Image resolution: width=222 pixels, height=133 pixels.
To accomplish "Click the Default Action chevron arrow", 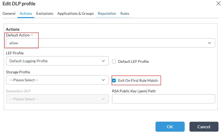I will [x=210, y=43].
